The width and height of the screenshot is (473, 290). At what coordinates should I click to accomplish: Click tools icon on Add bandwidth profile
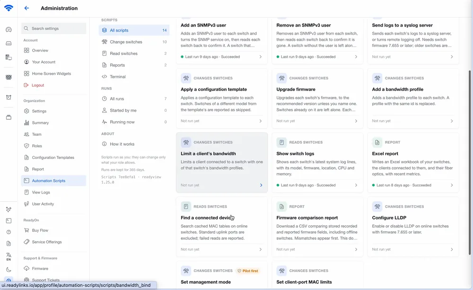tap(377, 78)
